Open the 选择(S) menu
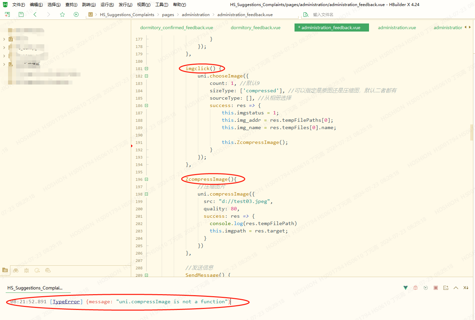Screen dimensions: 475x320 click(54, 5)
